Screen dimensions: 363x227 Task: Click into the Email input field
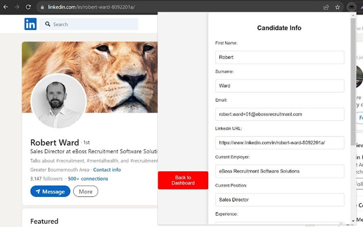pos(279,114)
